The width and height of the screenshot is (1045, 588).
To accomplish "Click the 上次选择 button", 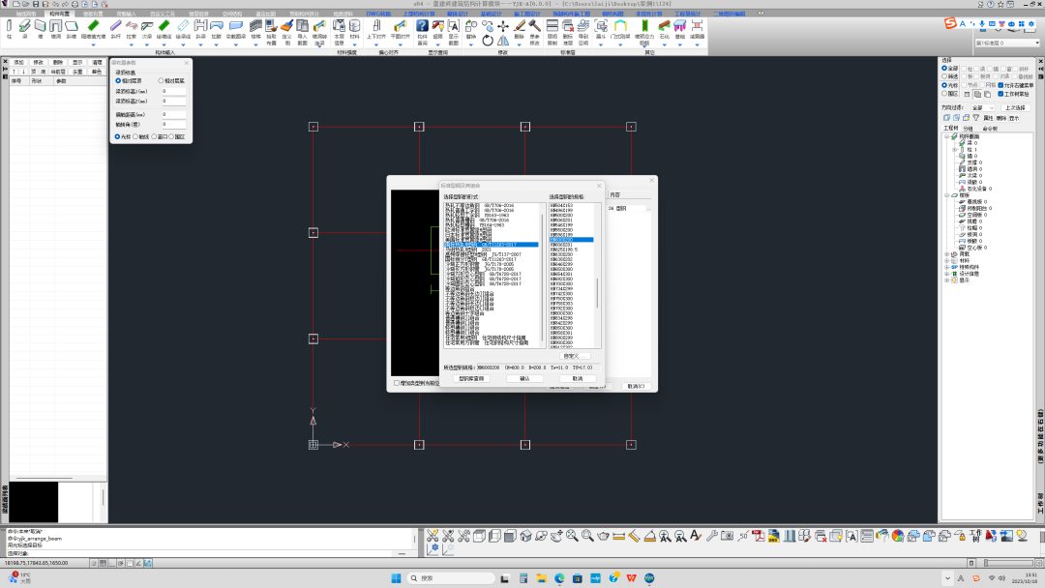I will 1016,108.
